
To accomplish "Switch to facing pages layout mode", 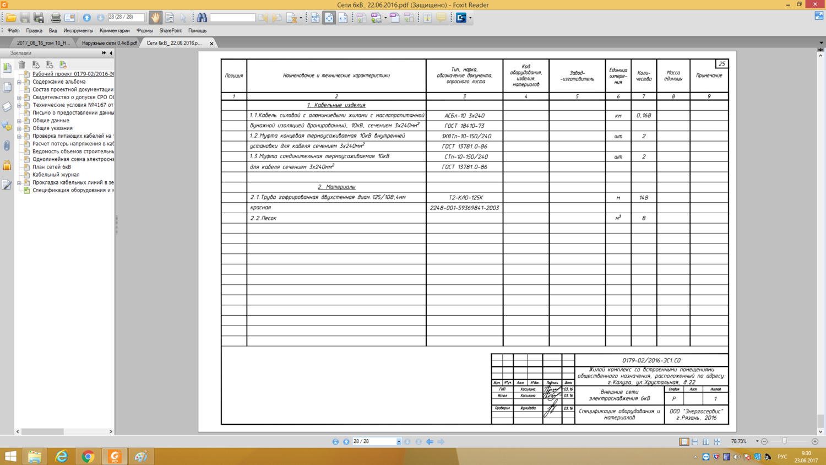I will pyautogui.click(x=706, y=441).
